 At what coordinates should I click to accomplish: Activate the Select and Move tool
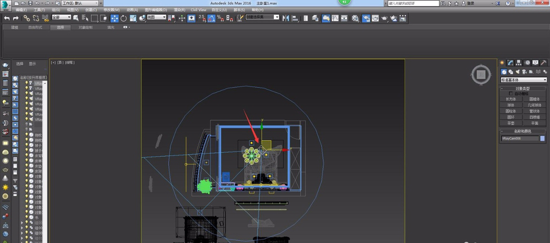click(x=114, y=18)
